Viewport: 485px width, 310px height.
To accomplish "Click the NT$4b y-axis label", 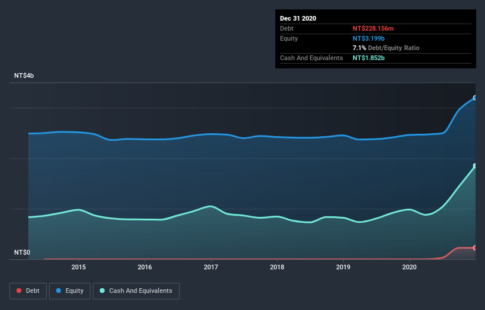I will coord(24,75).
